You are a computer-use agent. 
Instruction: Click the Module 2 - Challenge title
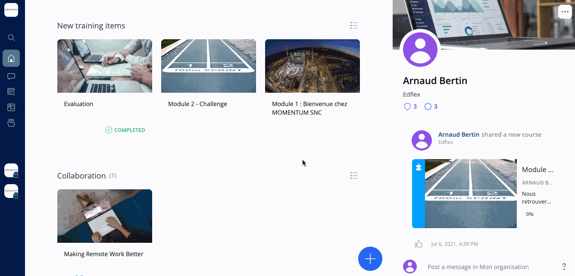point(197,104)
